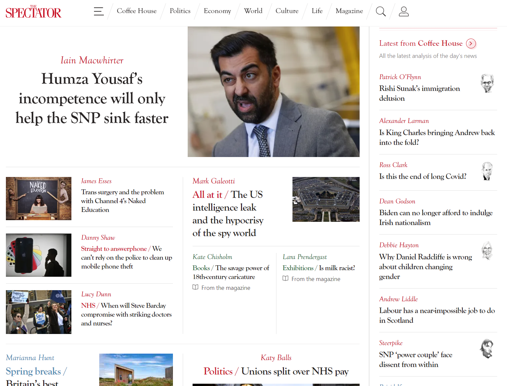Viewport: 507px width, 386px height.
Task: Click arrow circle beside Latest from Coffee House
Action: pos(471,44)
